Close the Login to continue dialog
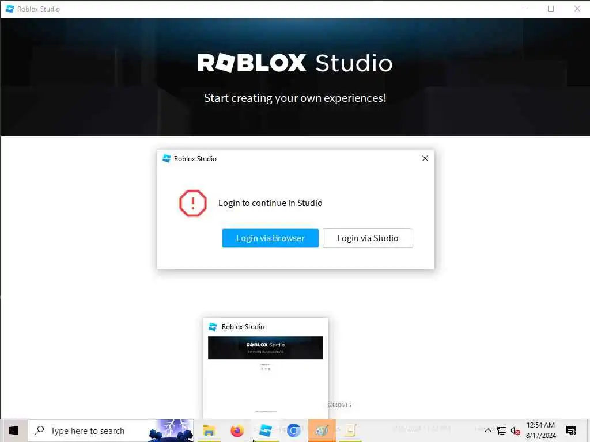Screen dimensions: 590x442 tap(425, 158)
